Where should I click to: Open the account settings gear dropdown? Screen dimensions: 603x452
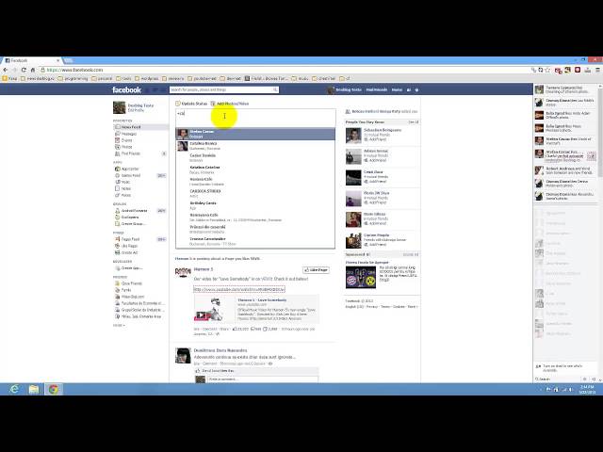[416, 90]
